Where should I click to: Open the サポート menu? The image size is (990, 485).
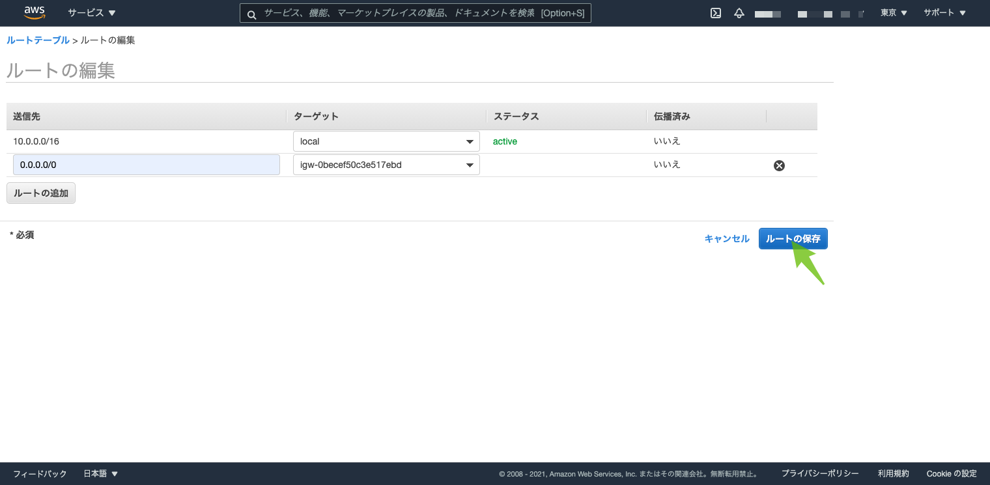(945, 13)
